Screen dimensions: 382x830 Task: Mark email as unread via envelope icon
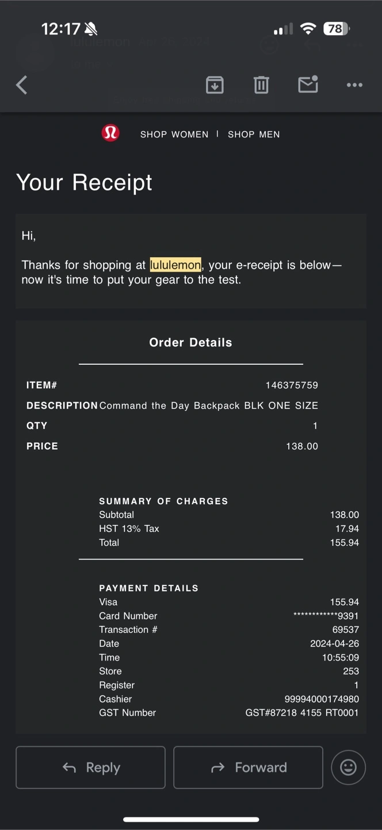click(308, 85)
